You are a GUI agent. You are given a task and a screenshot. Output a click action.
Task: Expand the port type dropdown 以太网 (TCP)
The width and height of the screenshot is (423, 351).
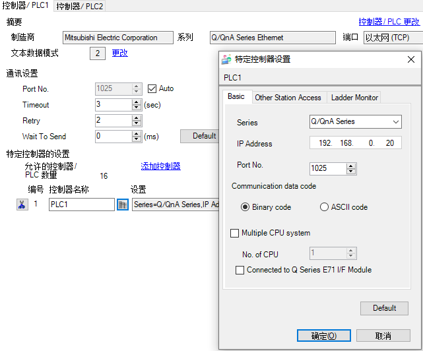tap(393, 38)
